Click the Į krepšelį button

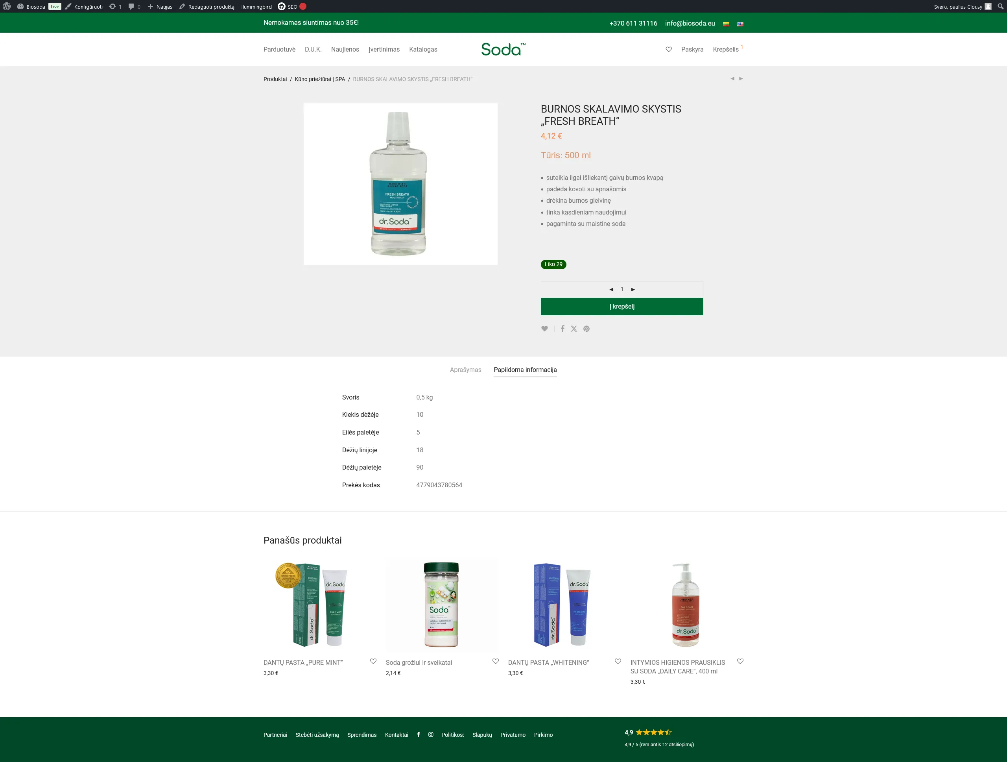622,307
